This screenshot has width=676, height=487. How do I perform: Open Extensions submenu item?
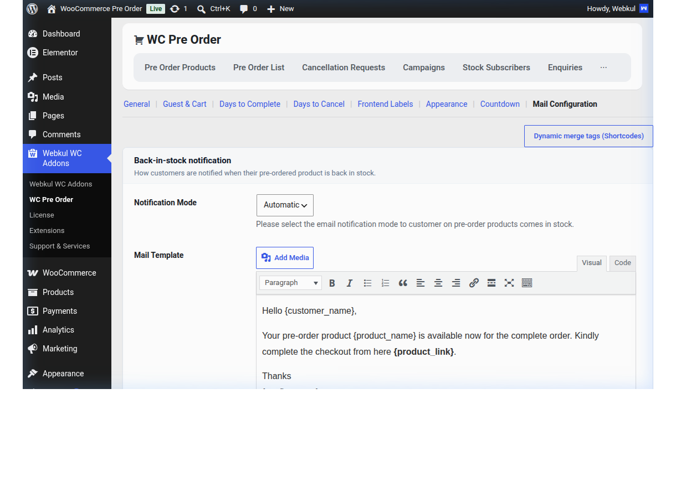(x=47, y=231)
